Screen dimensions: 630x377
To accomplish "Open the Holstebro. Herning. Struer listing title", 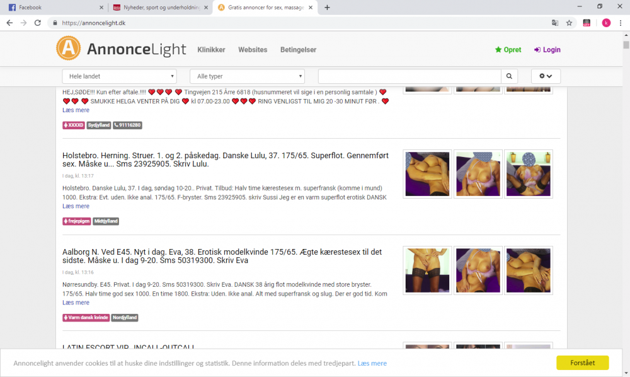I will pos(226,159).
